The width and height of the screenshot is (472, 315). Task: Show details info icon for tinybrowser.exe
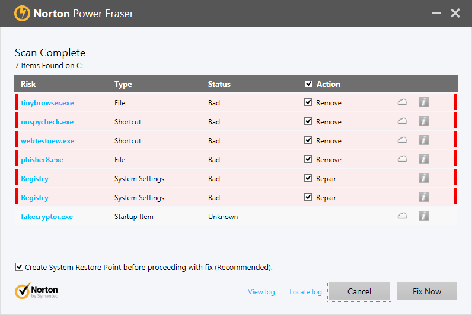point(424,102)
